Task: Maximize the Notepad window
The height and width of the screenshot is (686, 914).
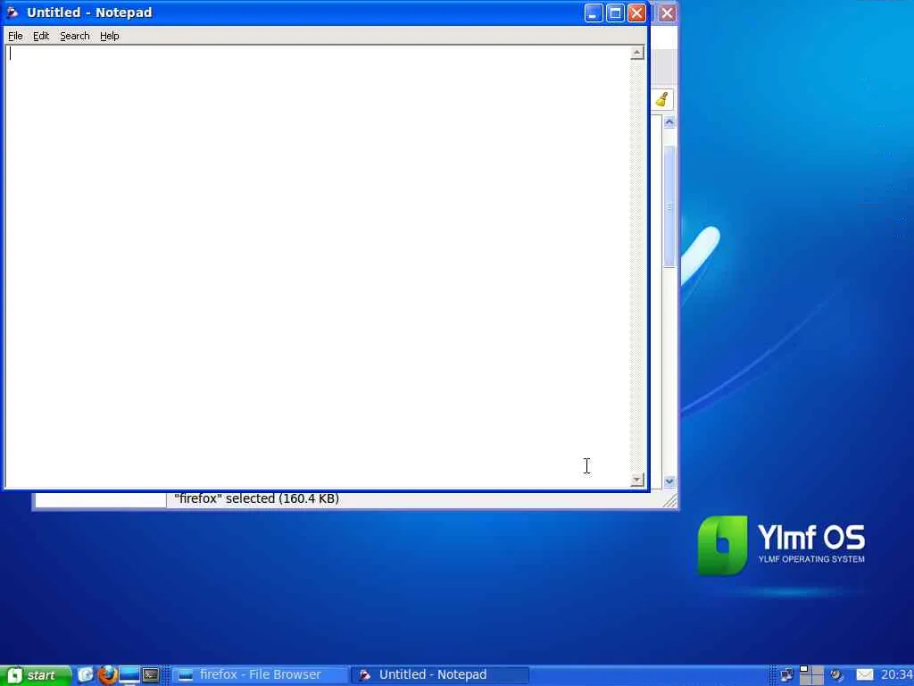Action: click(x=615, y=13)
